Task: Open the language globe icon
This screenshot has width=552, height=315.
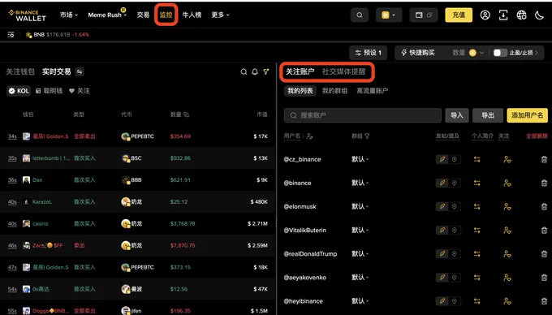Action: (522, 15)
